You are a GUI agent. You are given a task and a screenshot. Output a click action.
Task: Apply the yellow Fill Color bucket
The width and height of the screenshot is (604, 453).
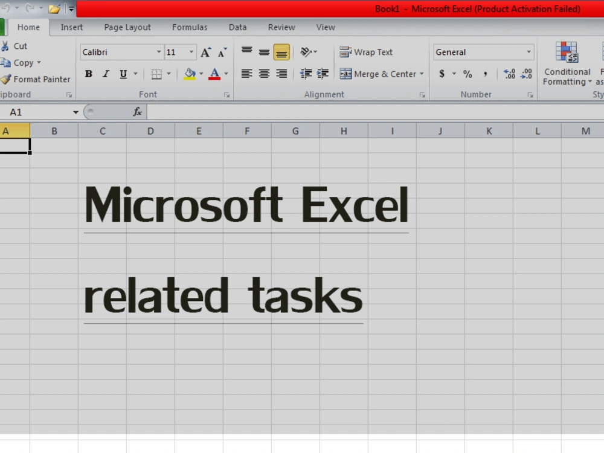pyautogui.click(x=190, y=74)
